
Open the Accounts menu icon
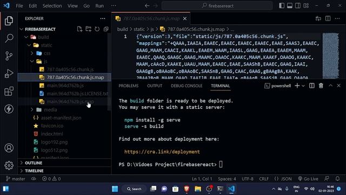coord(9,148)
